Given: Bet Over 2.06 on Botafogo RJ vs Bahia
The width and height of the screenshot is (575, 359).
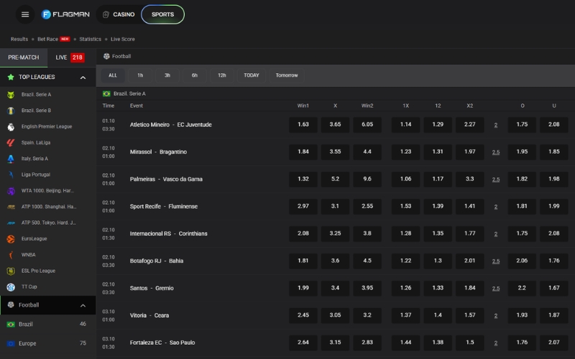Looking at the screenshot, I should tap(522, 261).
